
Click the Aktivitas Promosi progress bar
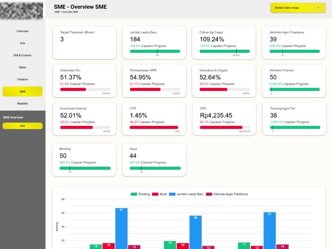coord(295,89)
